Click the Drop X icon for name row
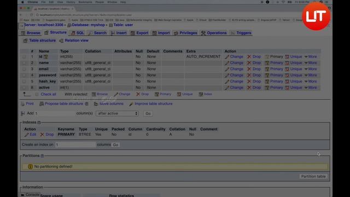Image resolution: width=350 pixels, height=197 pixels. [x=249, y=63]
